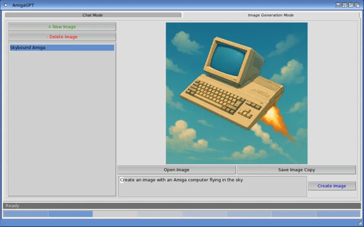Switch to the Chat Mode tab
This screenshot has width=364, height=227.
click(x=93, y=15)
